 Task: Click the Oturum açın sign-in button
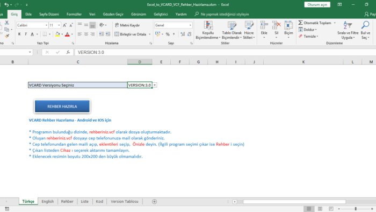(x=317, y=4)
